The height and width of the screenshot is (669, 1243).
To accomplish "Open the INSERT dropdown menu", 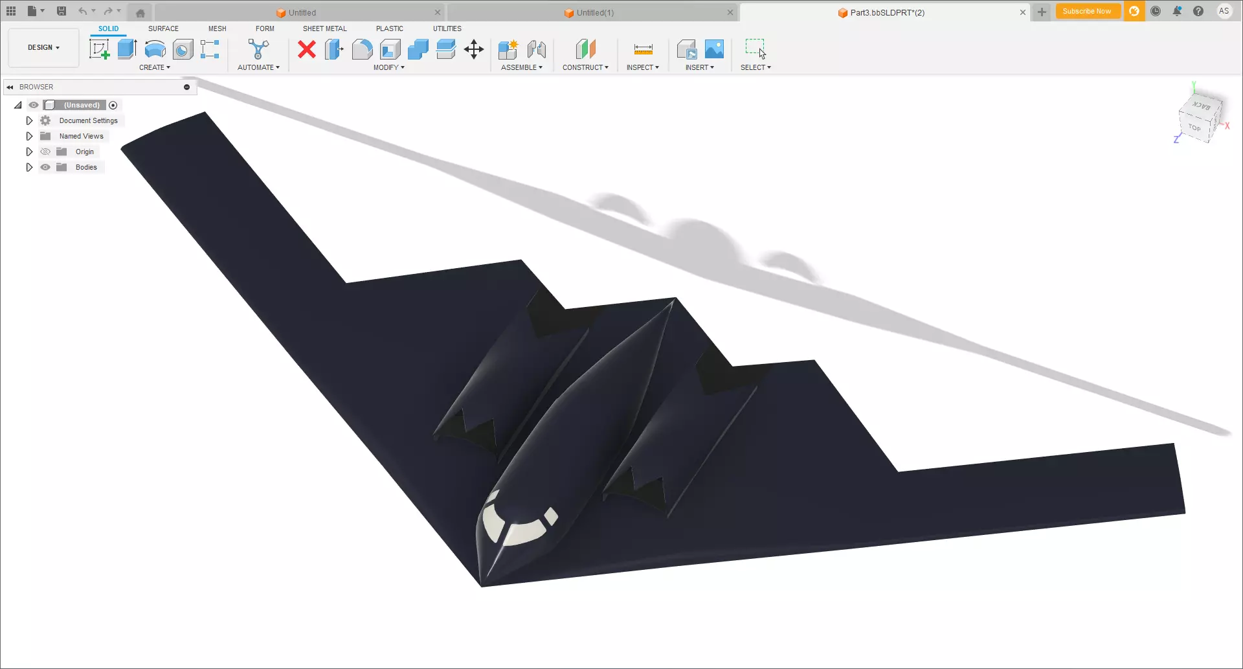I will click(x=700, y=67).
